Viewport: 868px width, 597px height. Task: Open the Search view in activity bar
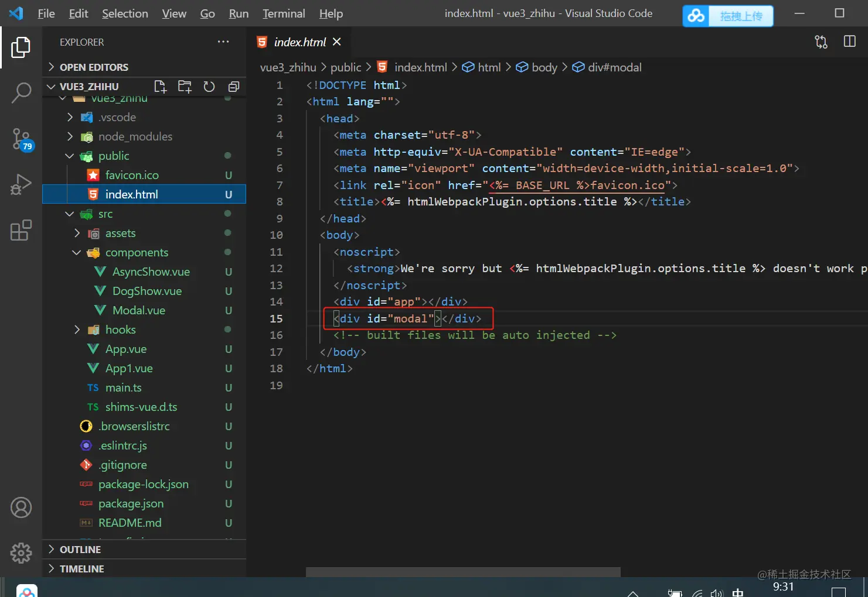pyautogui.click(x=21, y=93)
